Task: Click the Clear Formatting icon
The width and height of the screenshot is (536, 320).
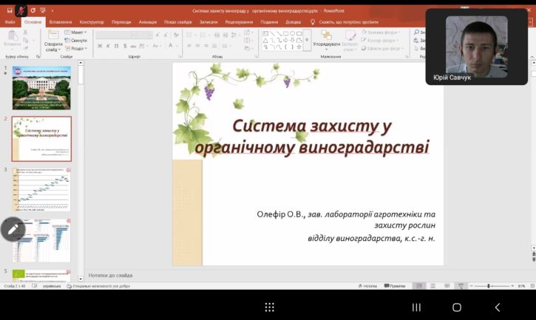Action: 176,35
